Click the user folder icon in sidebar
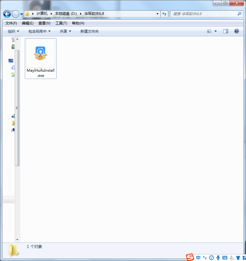Screen dimensions: 246x261 point(13,123)
